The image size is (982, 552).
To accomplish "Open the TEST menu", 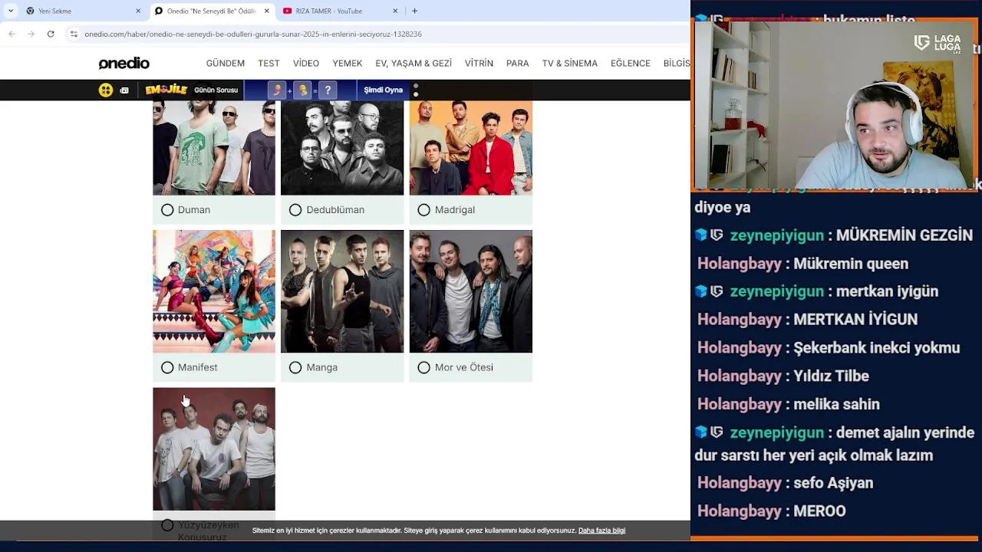I will pos(269,64).
